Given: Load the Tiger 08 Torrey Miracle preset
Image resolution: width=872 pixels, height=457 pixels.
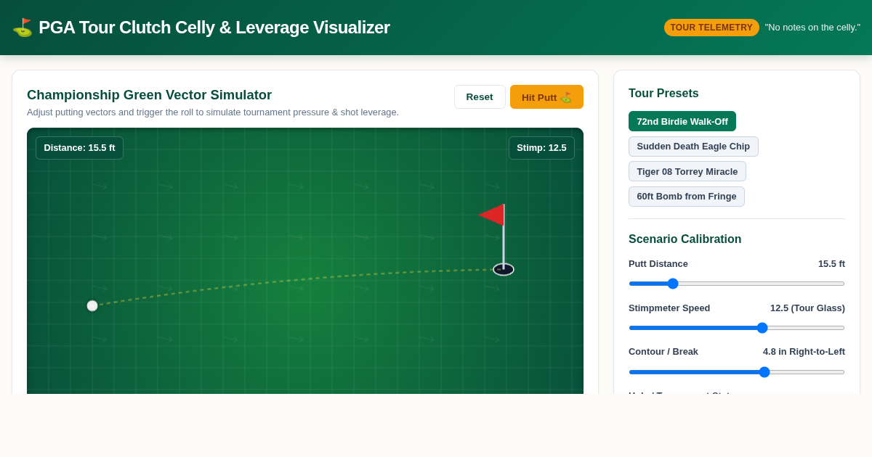Looking at the screenshot, I should pyautogui.click(x=687, y=171).
